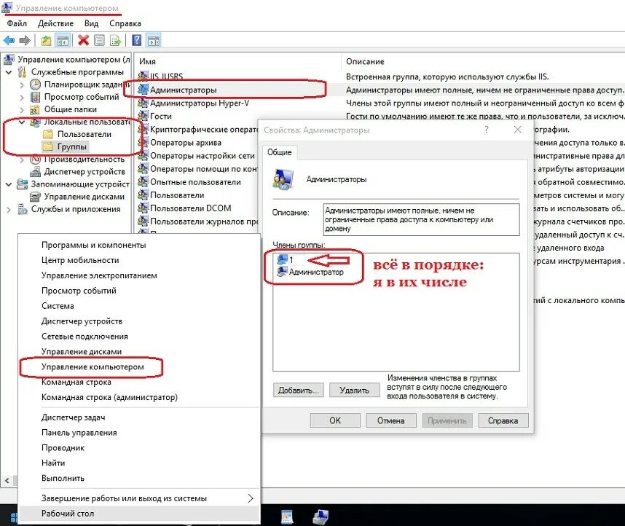Click the user icon beside member 1
The image size is (625, 526).
point(282,259)
